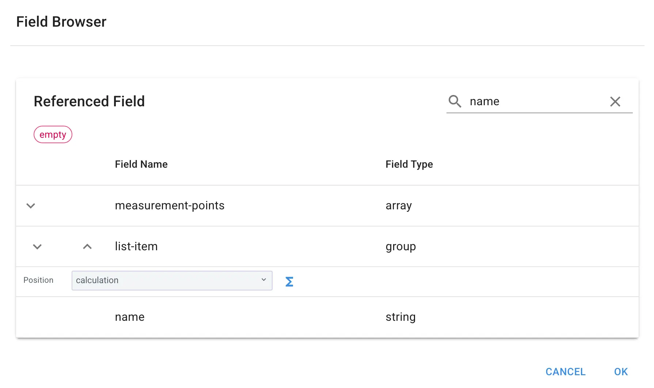Screen dimensions: 654x388
Task: Click the red empty chip
Action: point(53,135)
